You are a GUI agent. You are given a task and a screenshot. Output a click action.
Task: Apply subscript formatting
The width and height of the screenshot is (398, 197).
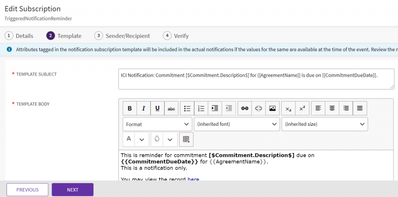289,108
